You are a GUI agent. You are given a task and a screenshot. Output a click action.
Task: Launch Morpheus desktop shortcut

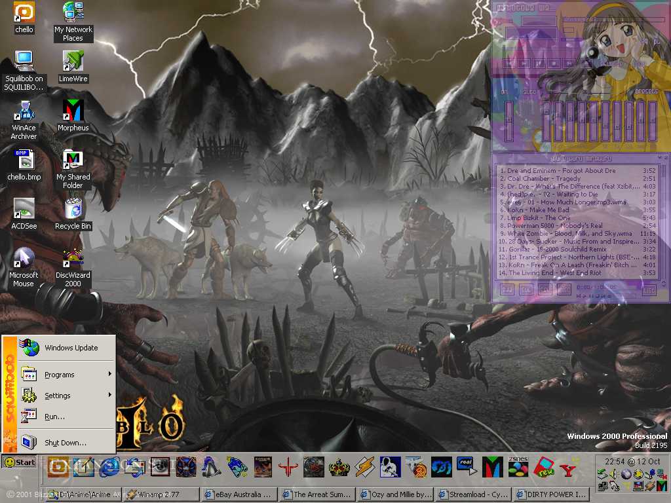(x=73, y=116)
